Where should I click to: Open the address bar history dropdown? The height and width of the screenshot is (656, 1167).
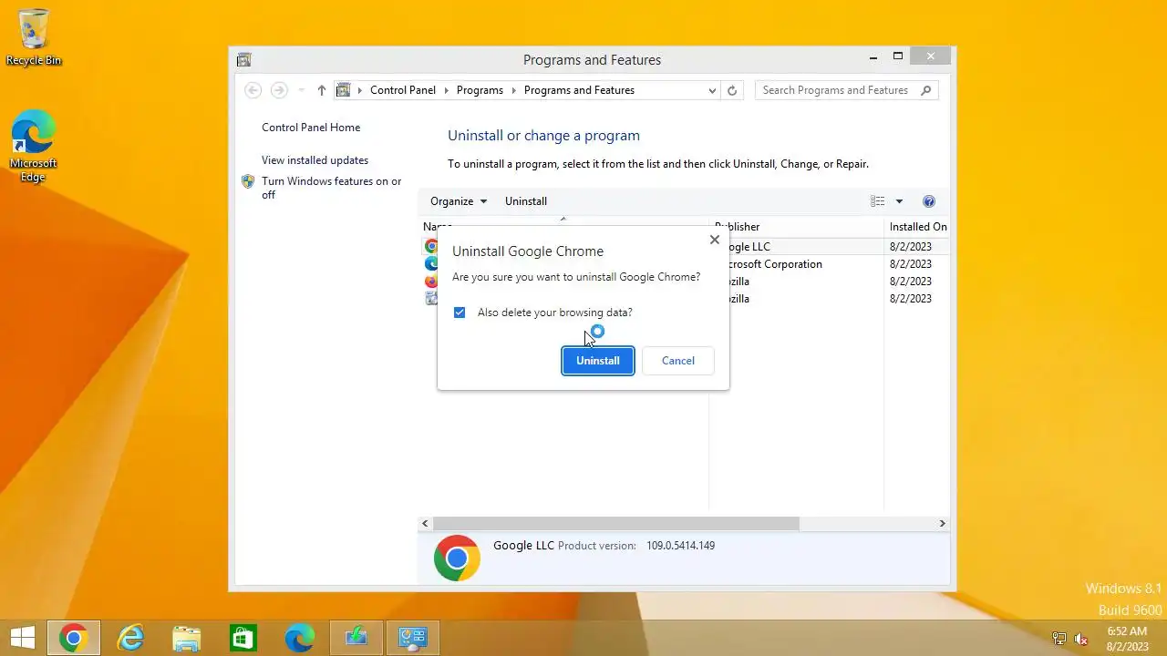click(x=712, y=90)
